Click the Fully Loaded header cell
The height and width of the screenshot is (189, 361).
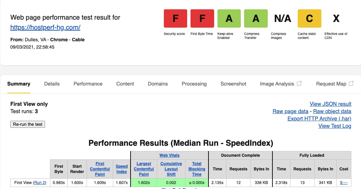point(312,155)
